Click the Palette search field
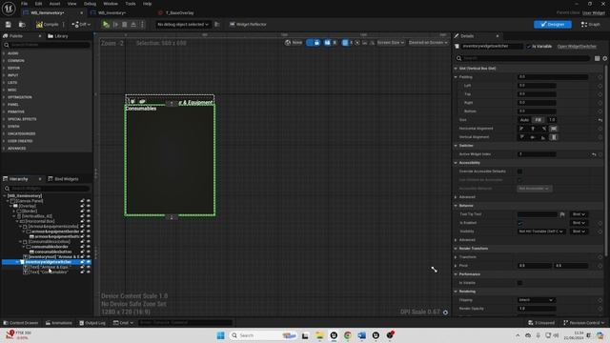This screenshot has width=610, height=343. pyautogui.click(x=50, y=45)
